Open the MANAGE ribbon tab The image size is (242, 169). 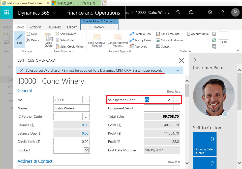99,27
